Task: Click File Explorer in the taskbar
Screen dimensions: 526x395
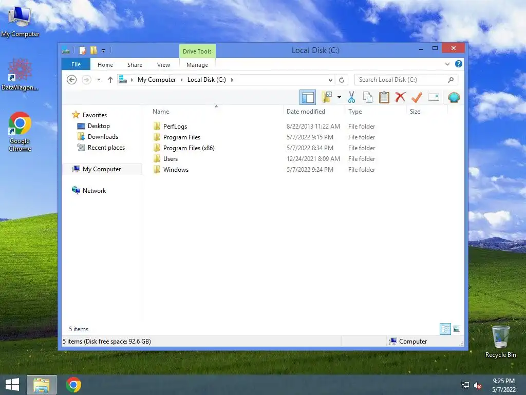Action: tap(42, 385)
